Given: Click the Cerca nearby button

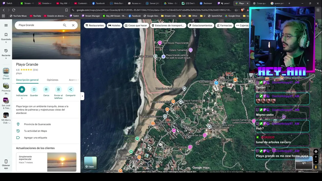Looking at the screenshot, I should tap(46, 89).
